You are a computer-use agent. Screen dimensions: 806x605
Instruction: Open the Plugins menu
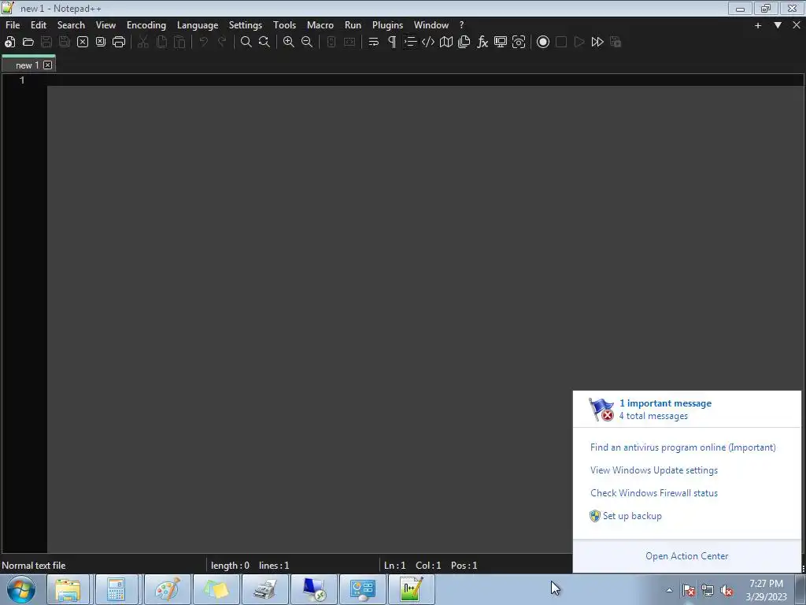pyautogui.click(x=387, y=25)
